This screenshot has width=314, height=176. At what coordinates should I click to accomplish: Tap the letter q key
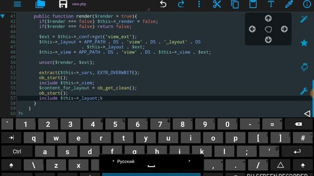(34, 138)
